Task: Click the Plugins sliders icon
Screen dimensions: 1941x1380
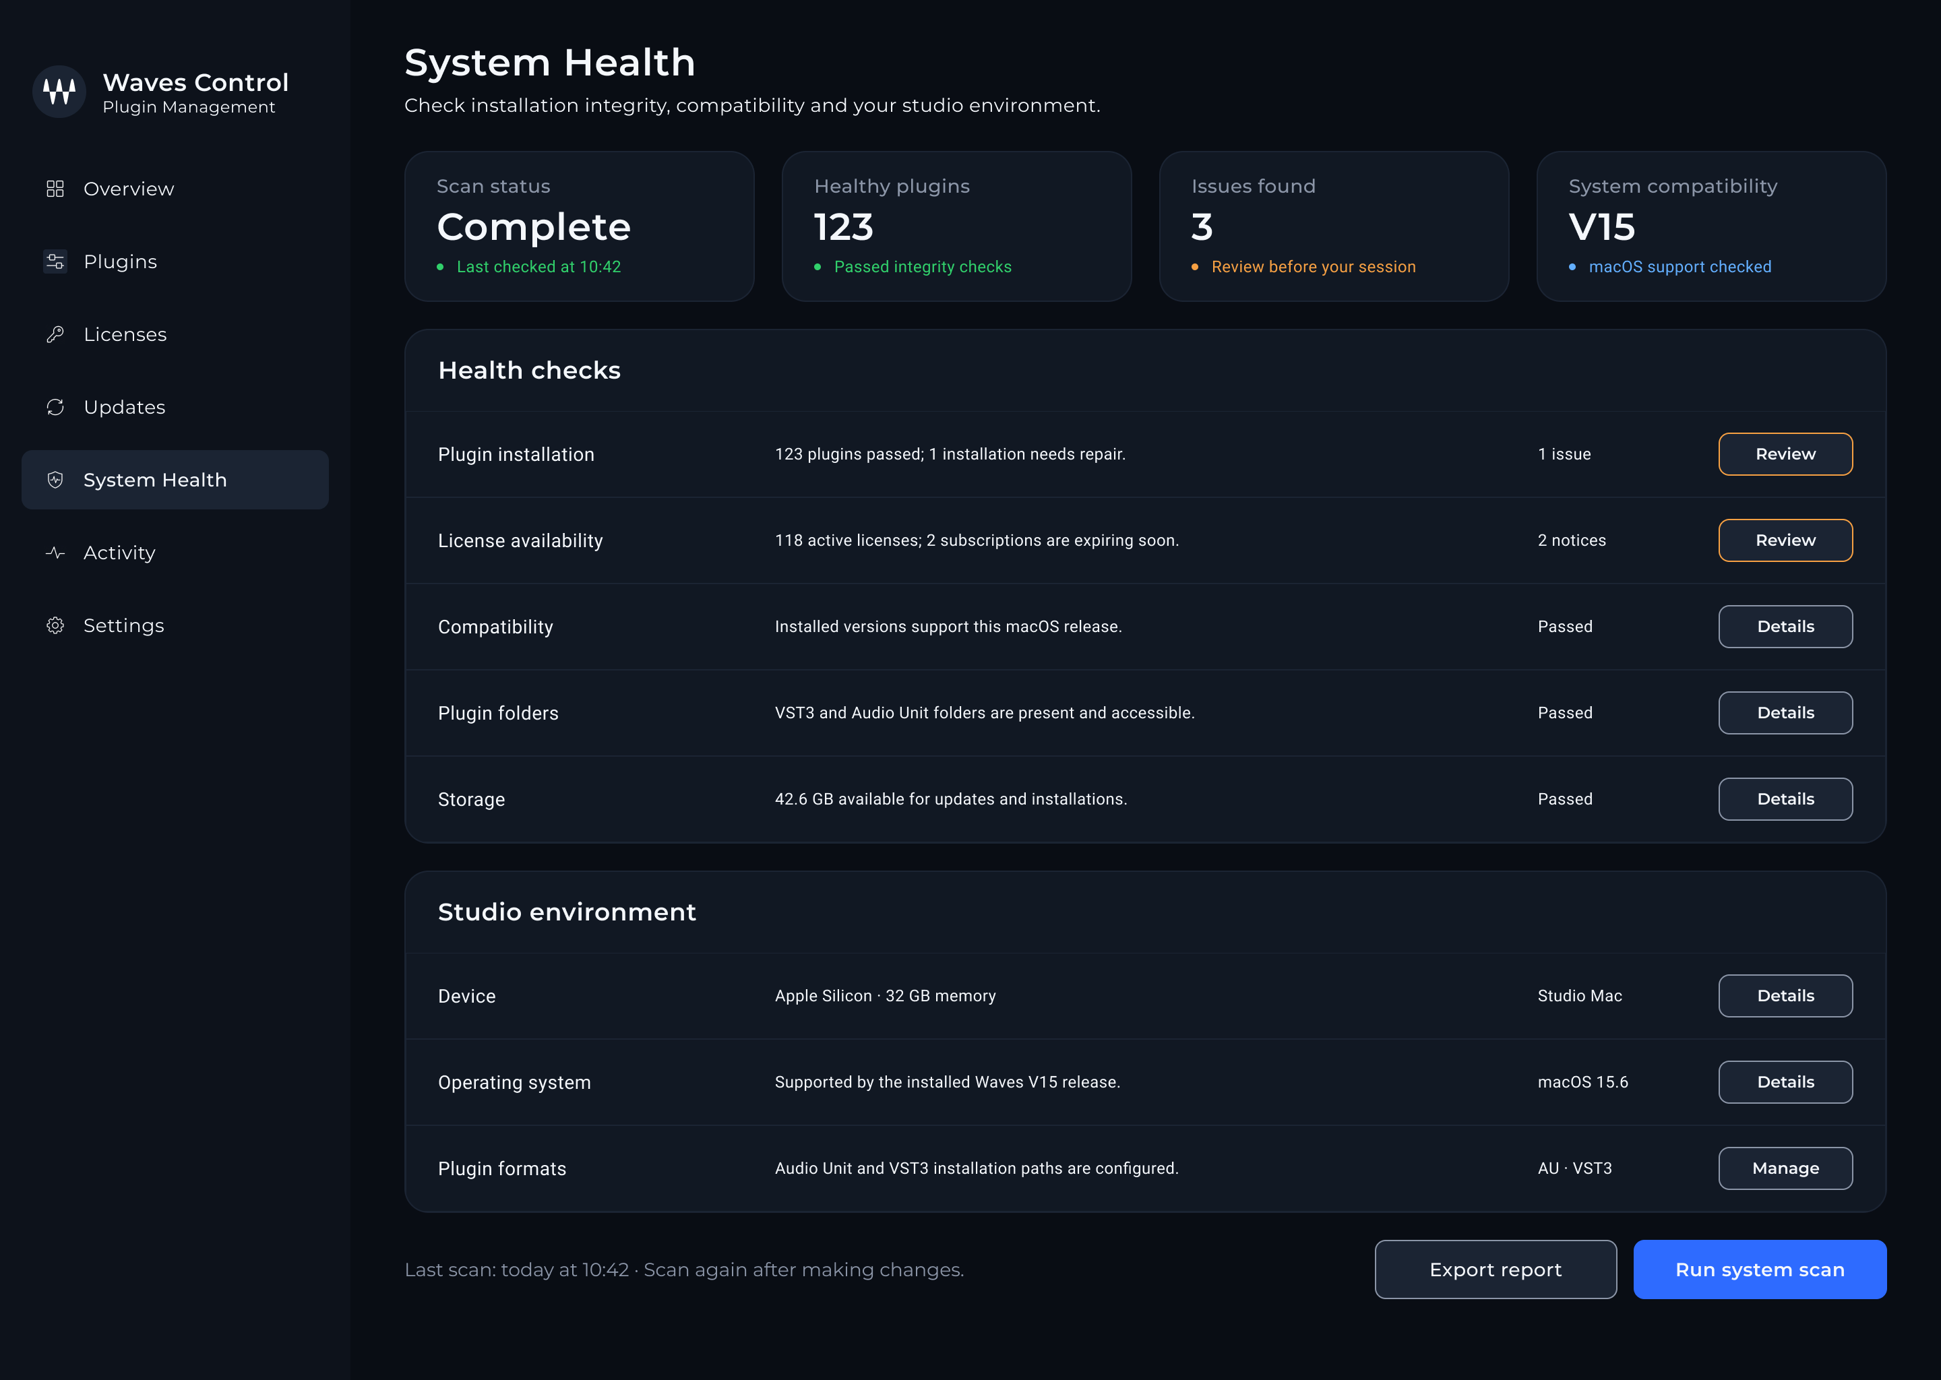Action: pos(55,261)
